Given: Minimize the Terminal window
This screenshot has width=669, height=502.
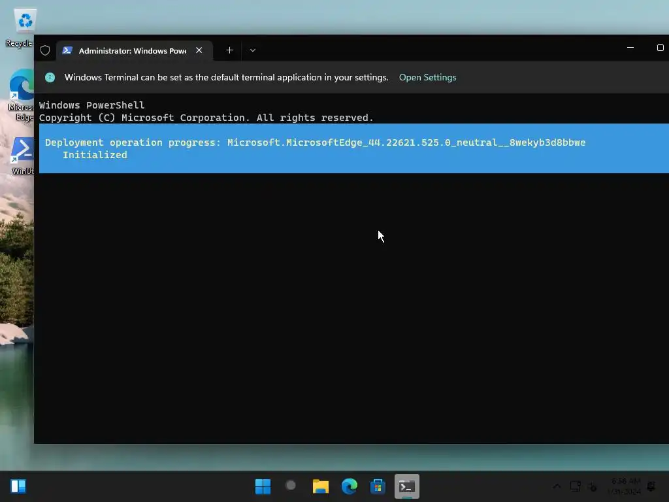Looking at the screenshot, I should click(630, 47).
